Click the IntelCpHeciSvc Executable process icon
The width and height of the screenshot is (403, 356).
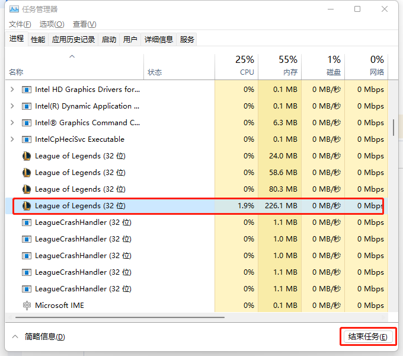(27, 139)
